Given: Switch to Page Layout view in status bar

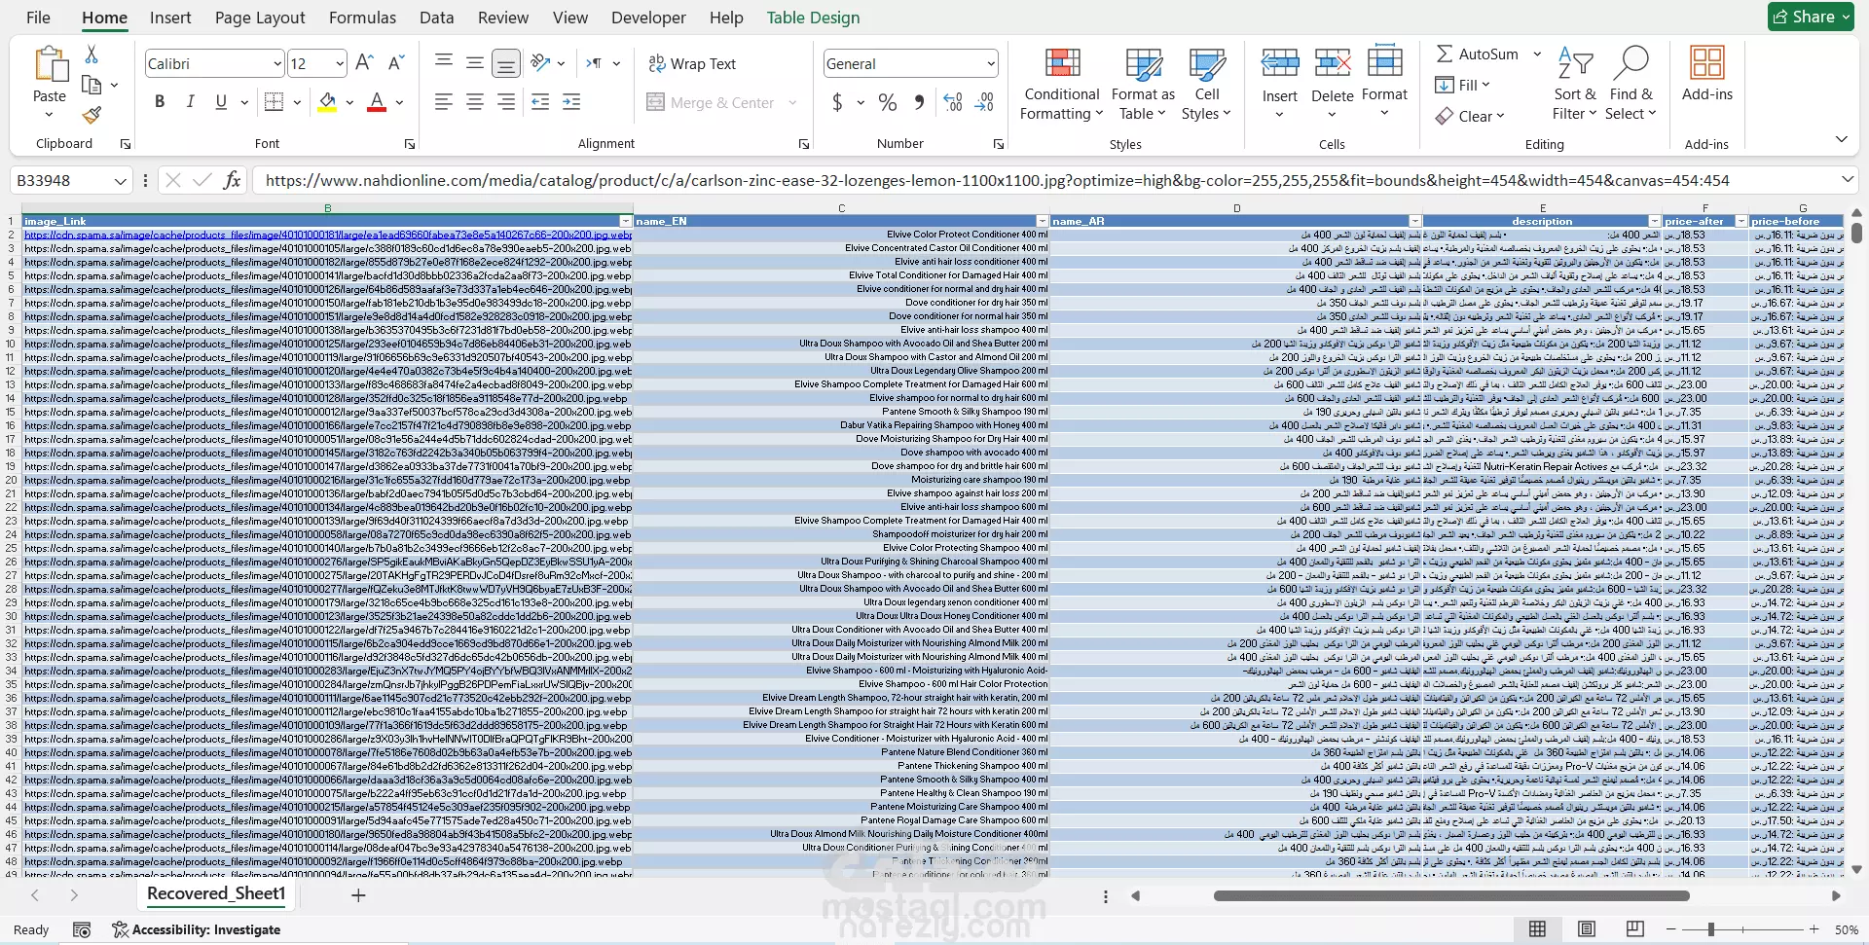Looking at the screenshot, I should pyautogui.click(x=1587, y=929).
